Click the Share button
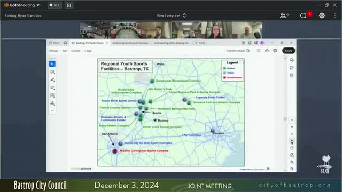Viewport: 342px width, 192px height. point(289,51)
